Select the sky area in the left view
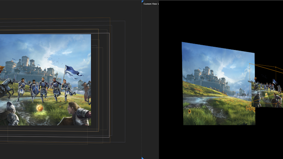 [47, 47]
